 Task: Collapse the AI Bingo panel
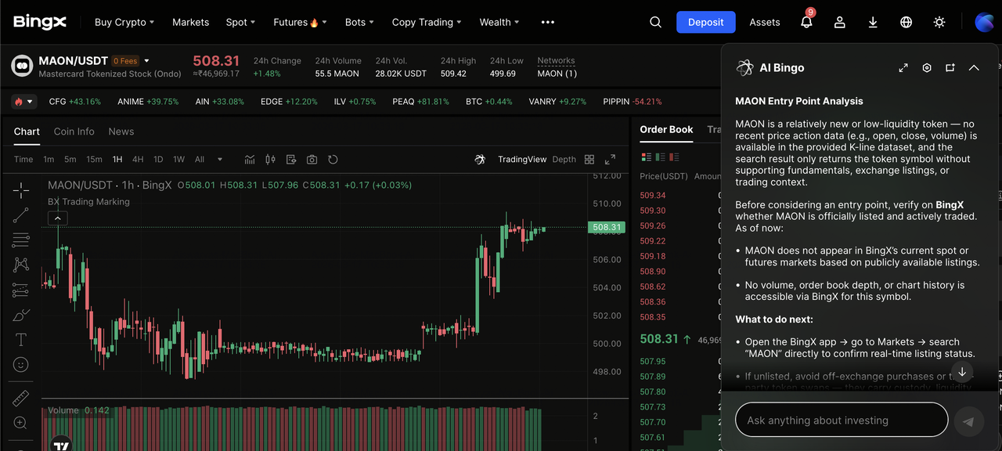tap(974, 68)
